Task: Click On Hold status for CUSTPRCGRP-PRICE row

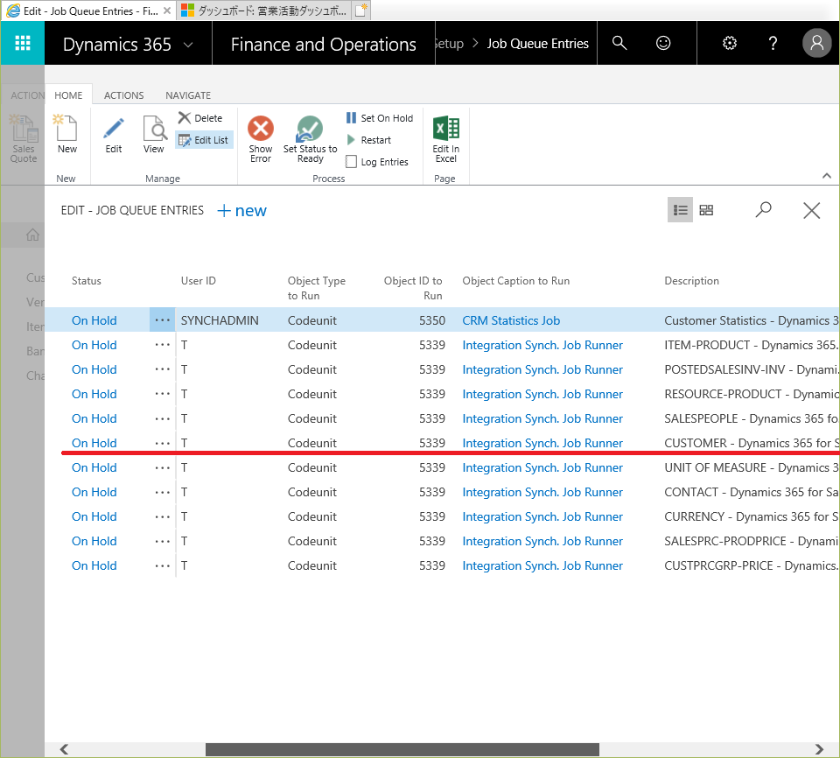Action: coord(94,565)
